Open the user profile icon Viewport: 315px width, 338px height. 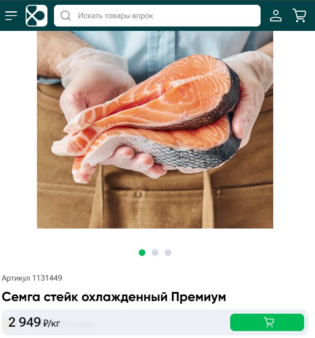(276, 16)
